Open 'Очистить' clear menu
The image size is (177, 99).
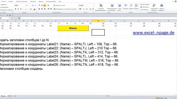tap(144, 10)
